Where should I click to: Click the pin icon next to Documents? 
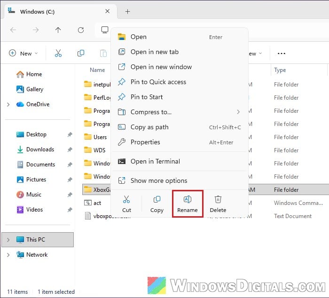point(70,165)
